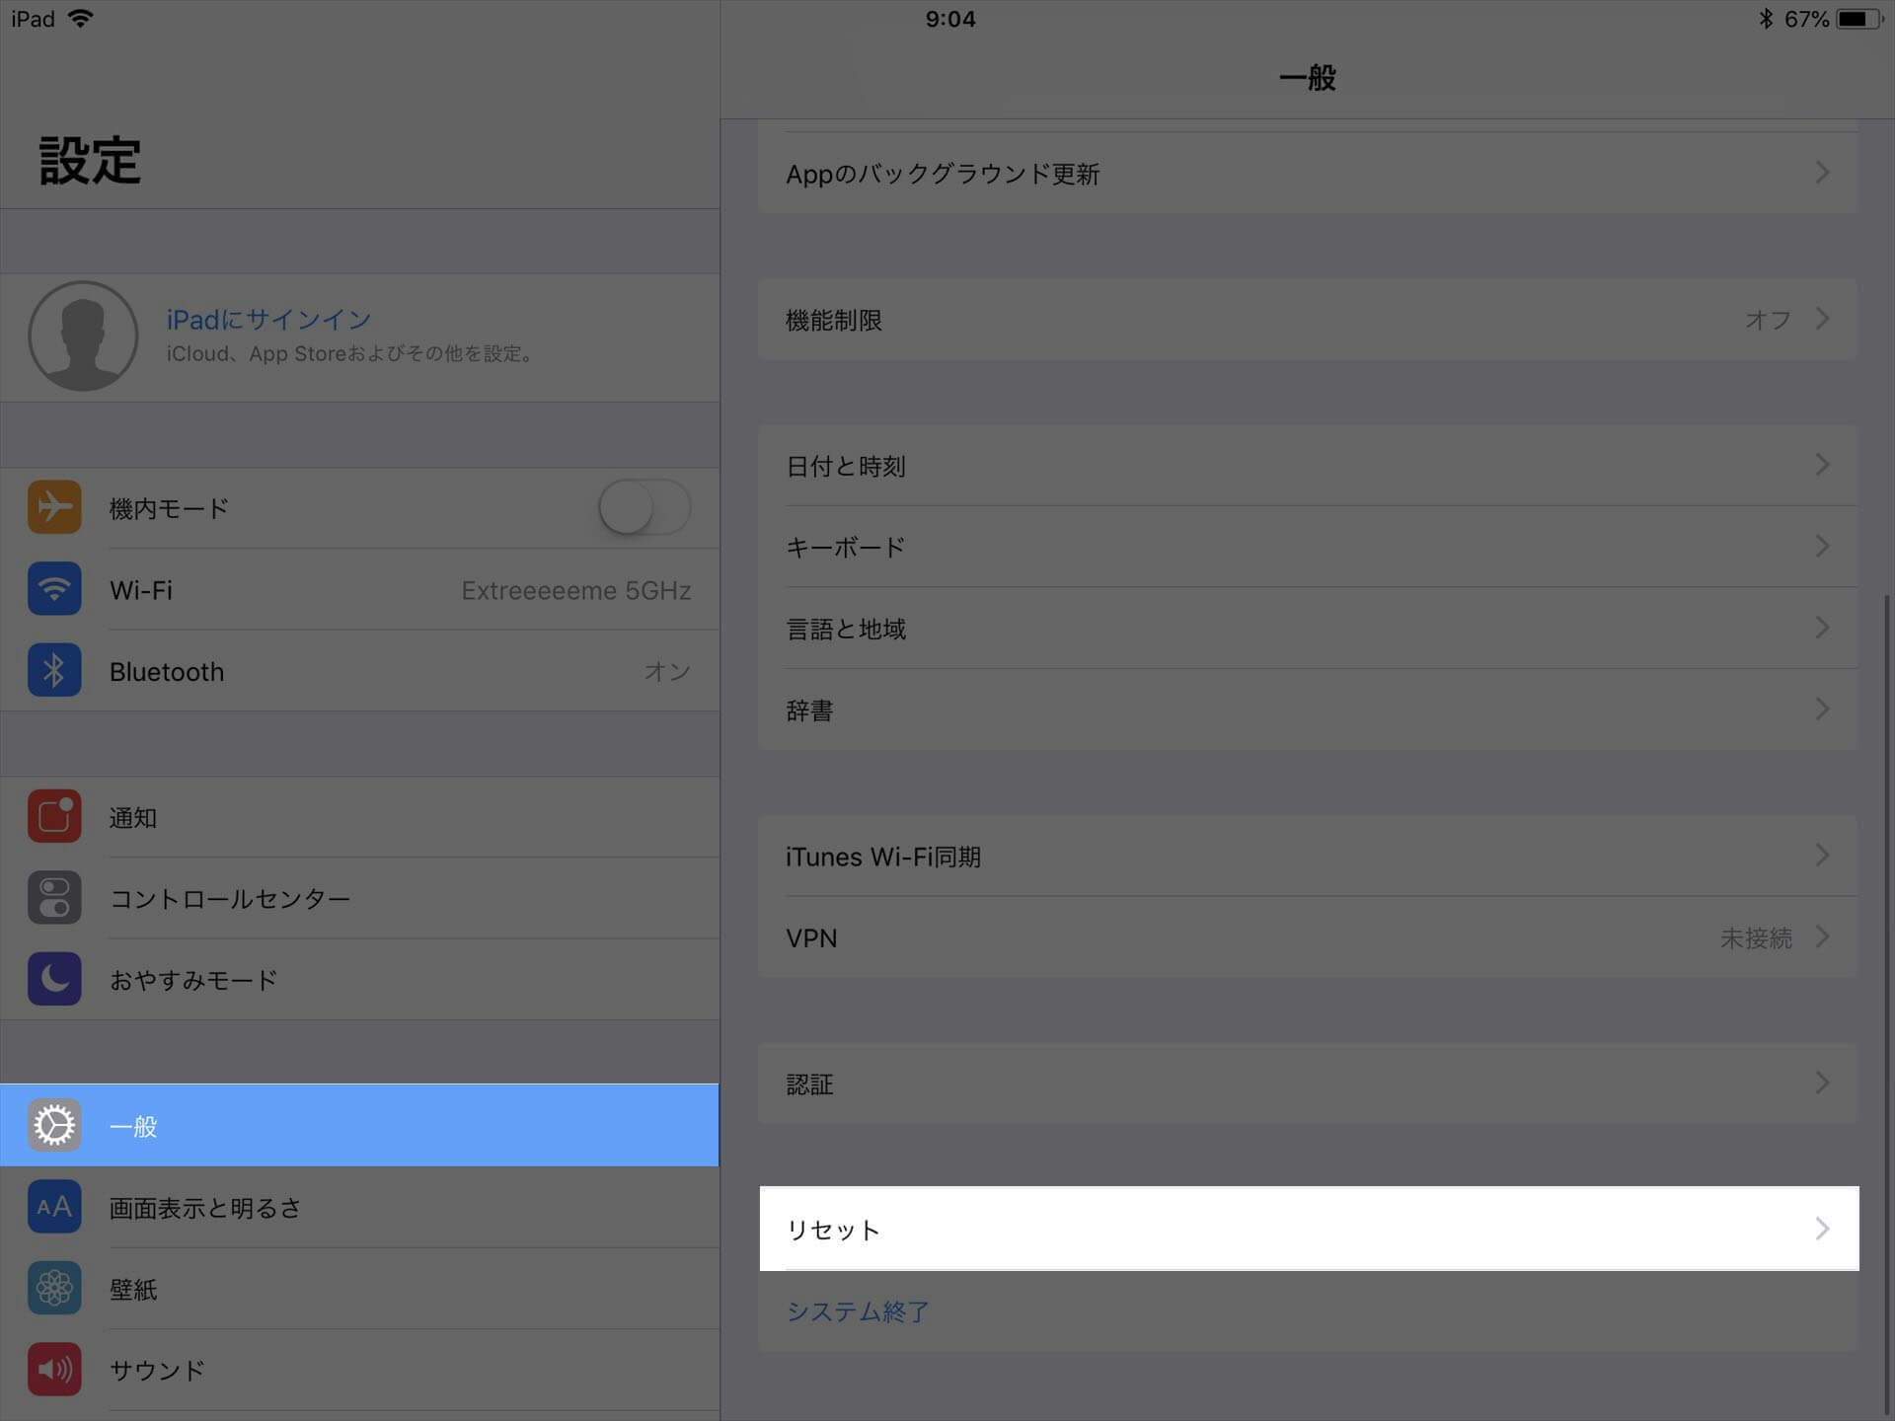
Task: Open the コントロールセンター icon
Action: 54,898
